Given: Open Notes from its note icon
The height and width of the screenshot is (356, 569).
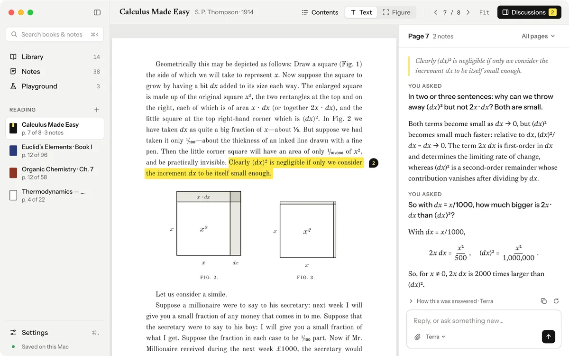Looking at the screenshot, I should pos(13,71).
